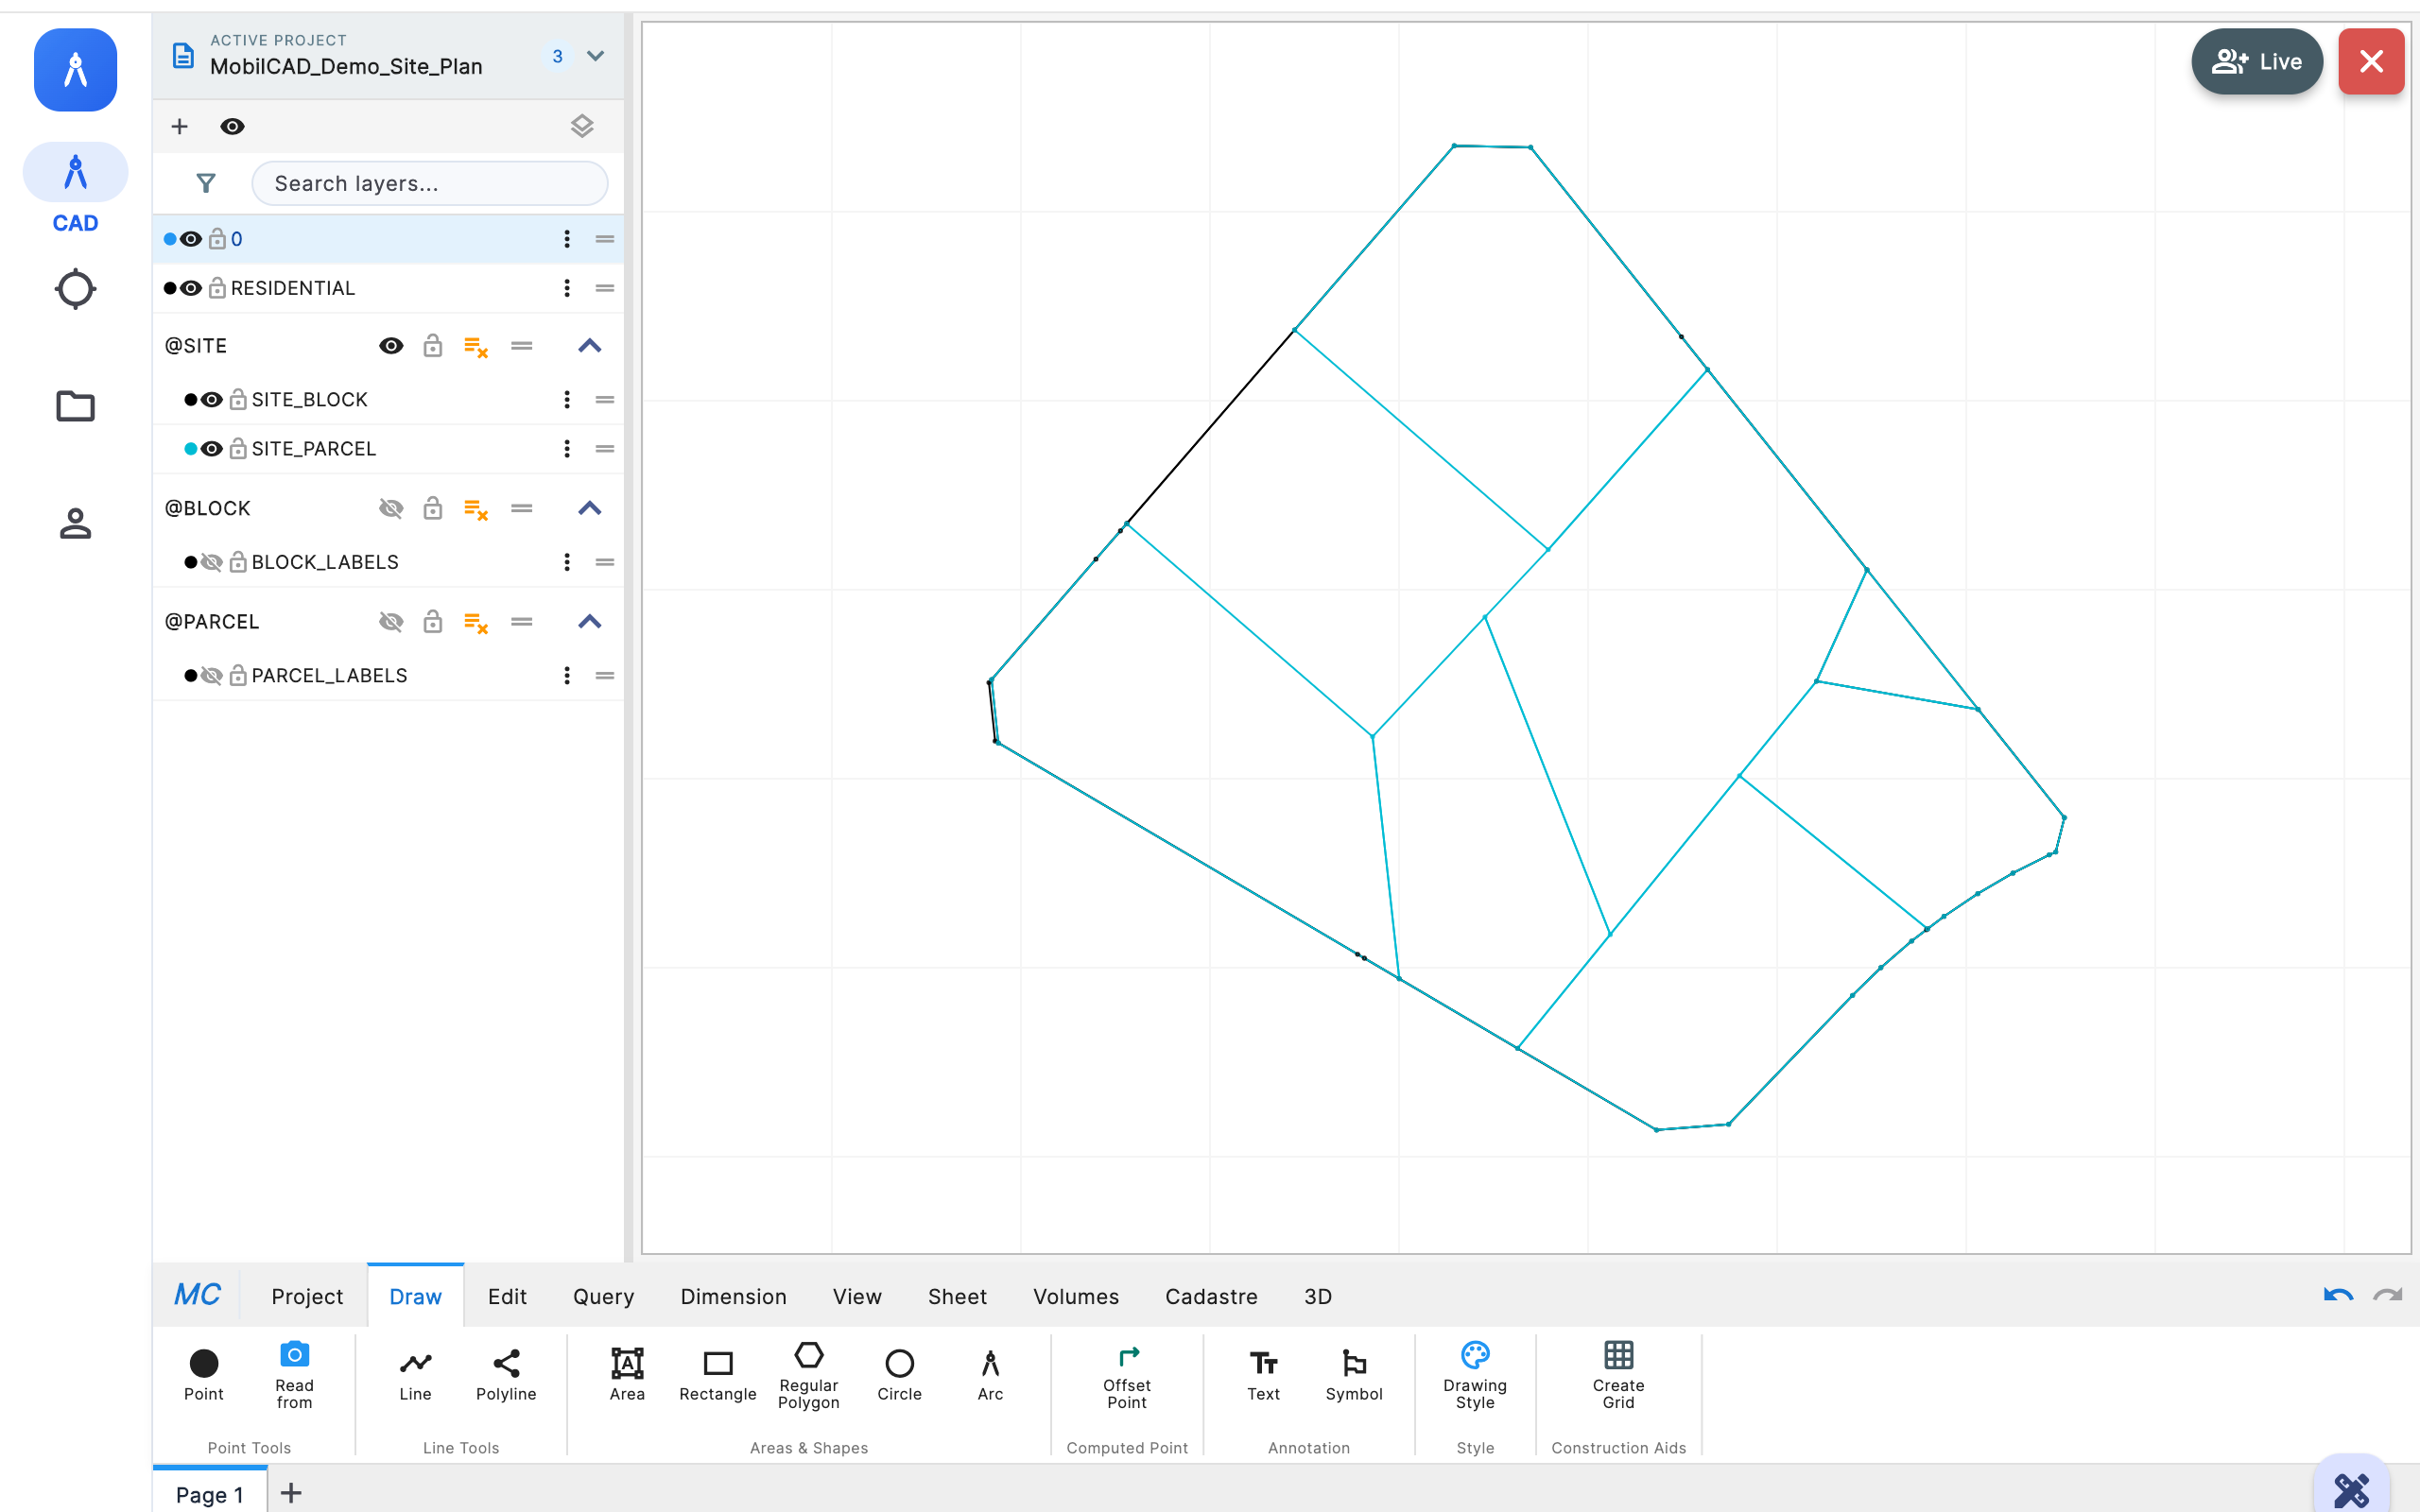The width and height of the screenshot is (2420, 1512).
Task: Open the Drawing Style palette
Action: pyautogui.click(x=1475, y=1375)
